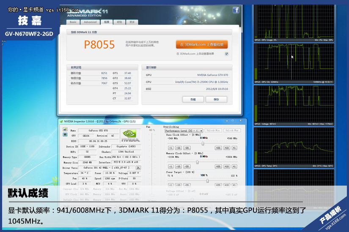This screenshot has width=349, height=232.
Task: Decrease Memory Clock Offset by 10
Action: click(x=179, y=166)
